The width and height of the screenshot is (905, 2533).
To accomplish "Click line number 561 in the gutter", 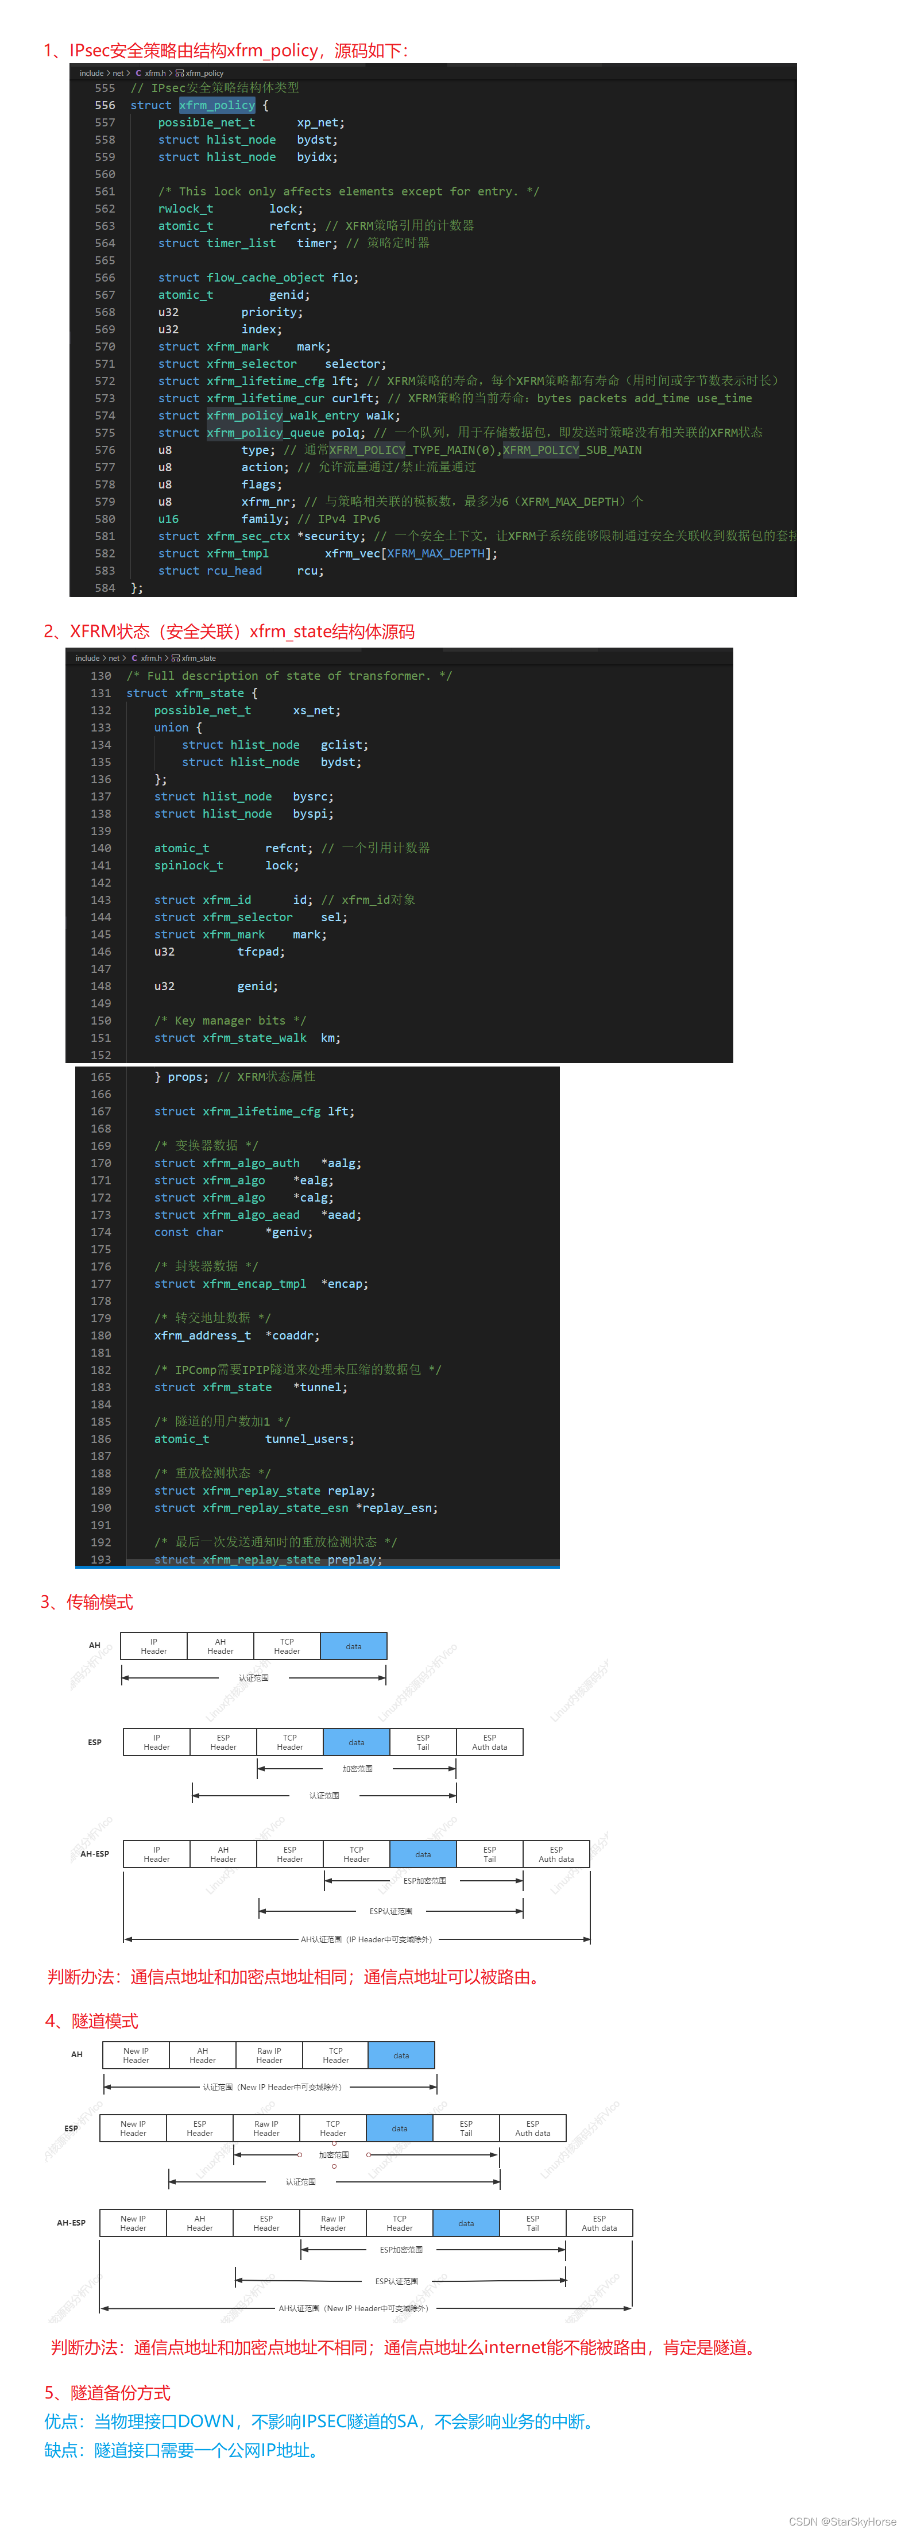I will point(104,192).
